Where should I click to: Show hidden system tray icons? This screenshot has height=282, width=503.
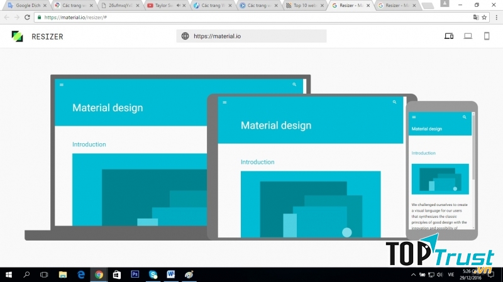pos(413,274)
